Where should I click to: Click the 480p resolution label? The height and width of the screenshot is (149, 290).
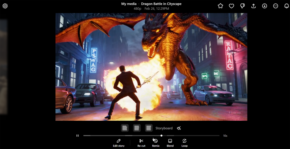click(x=137, y=9)
